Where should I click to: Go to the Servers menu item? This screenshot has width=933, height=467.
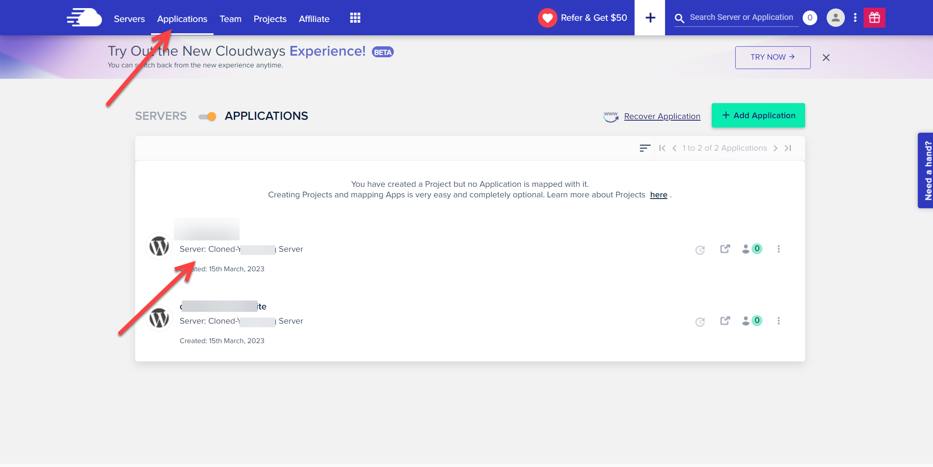129,19
